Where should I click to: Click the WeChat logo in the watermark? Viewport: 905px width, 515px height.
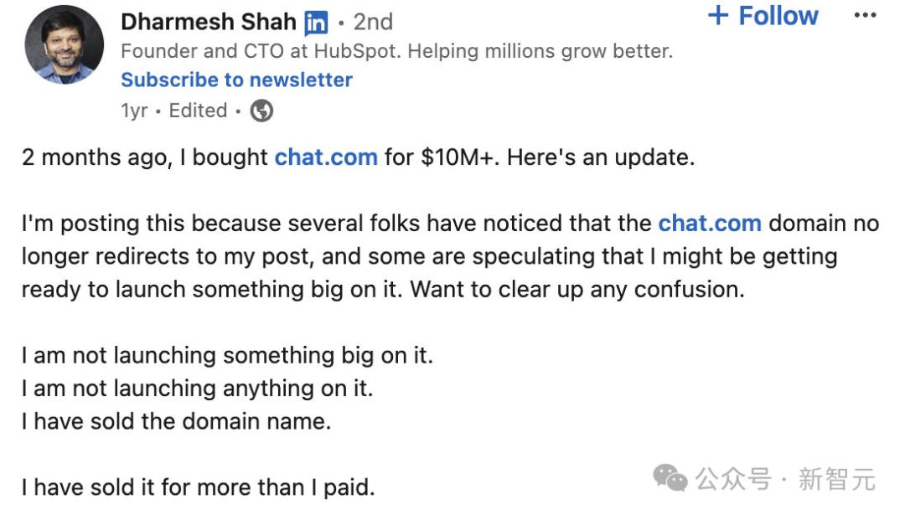(x=670, y=479)
